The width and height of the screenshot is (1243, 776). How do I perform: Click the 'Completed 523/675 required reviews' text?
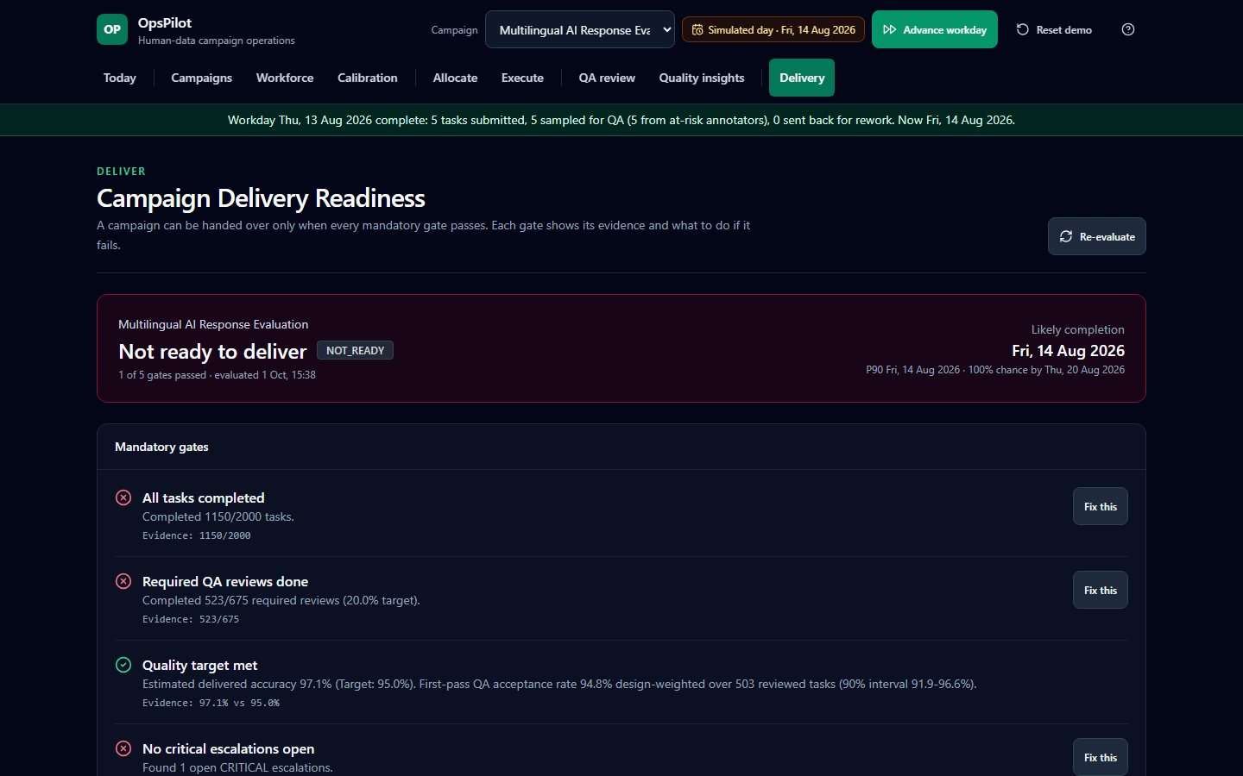pyautogui.click(x=281, y=600)
